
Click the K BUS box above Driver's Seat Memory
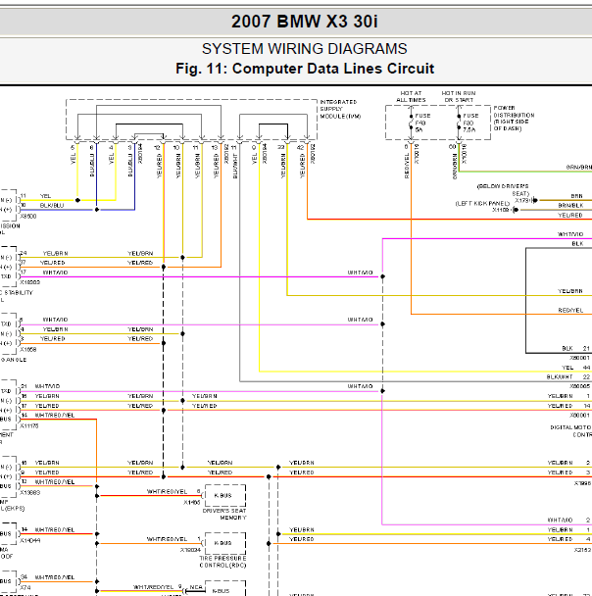point(225,495)
